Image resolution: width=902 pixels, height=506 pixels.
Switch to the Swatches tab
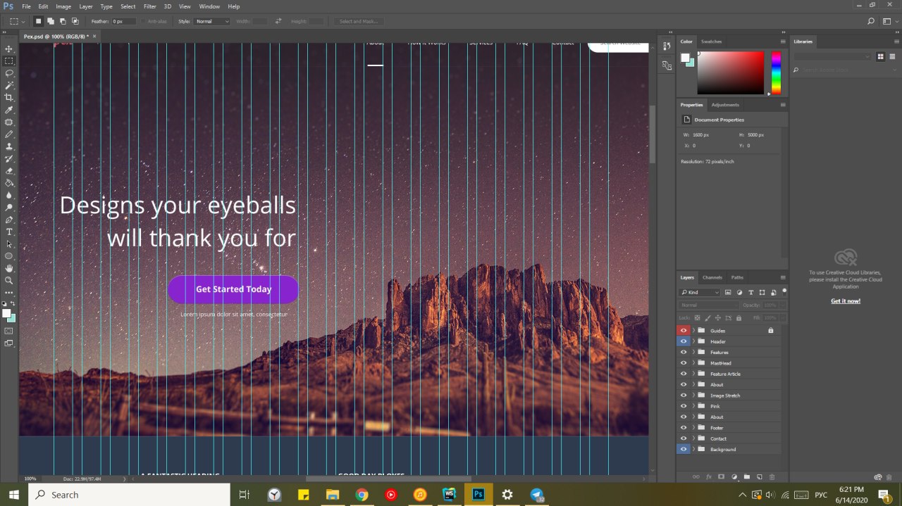[x=711, y=42]
